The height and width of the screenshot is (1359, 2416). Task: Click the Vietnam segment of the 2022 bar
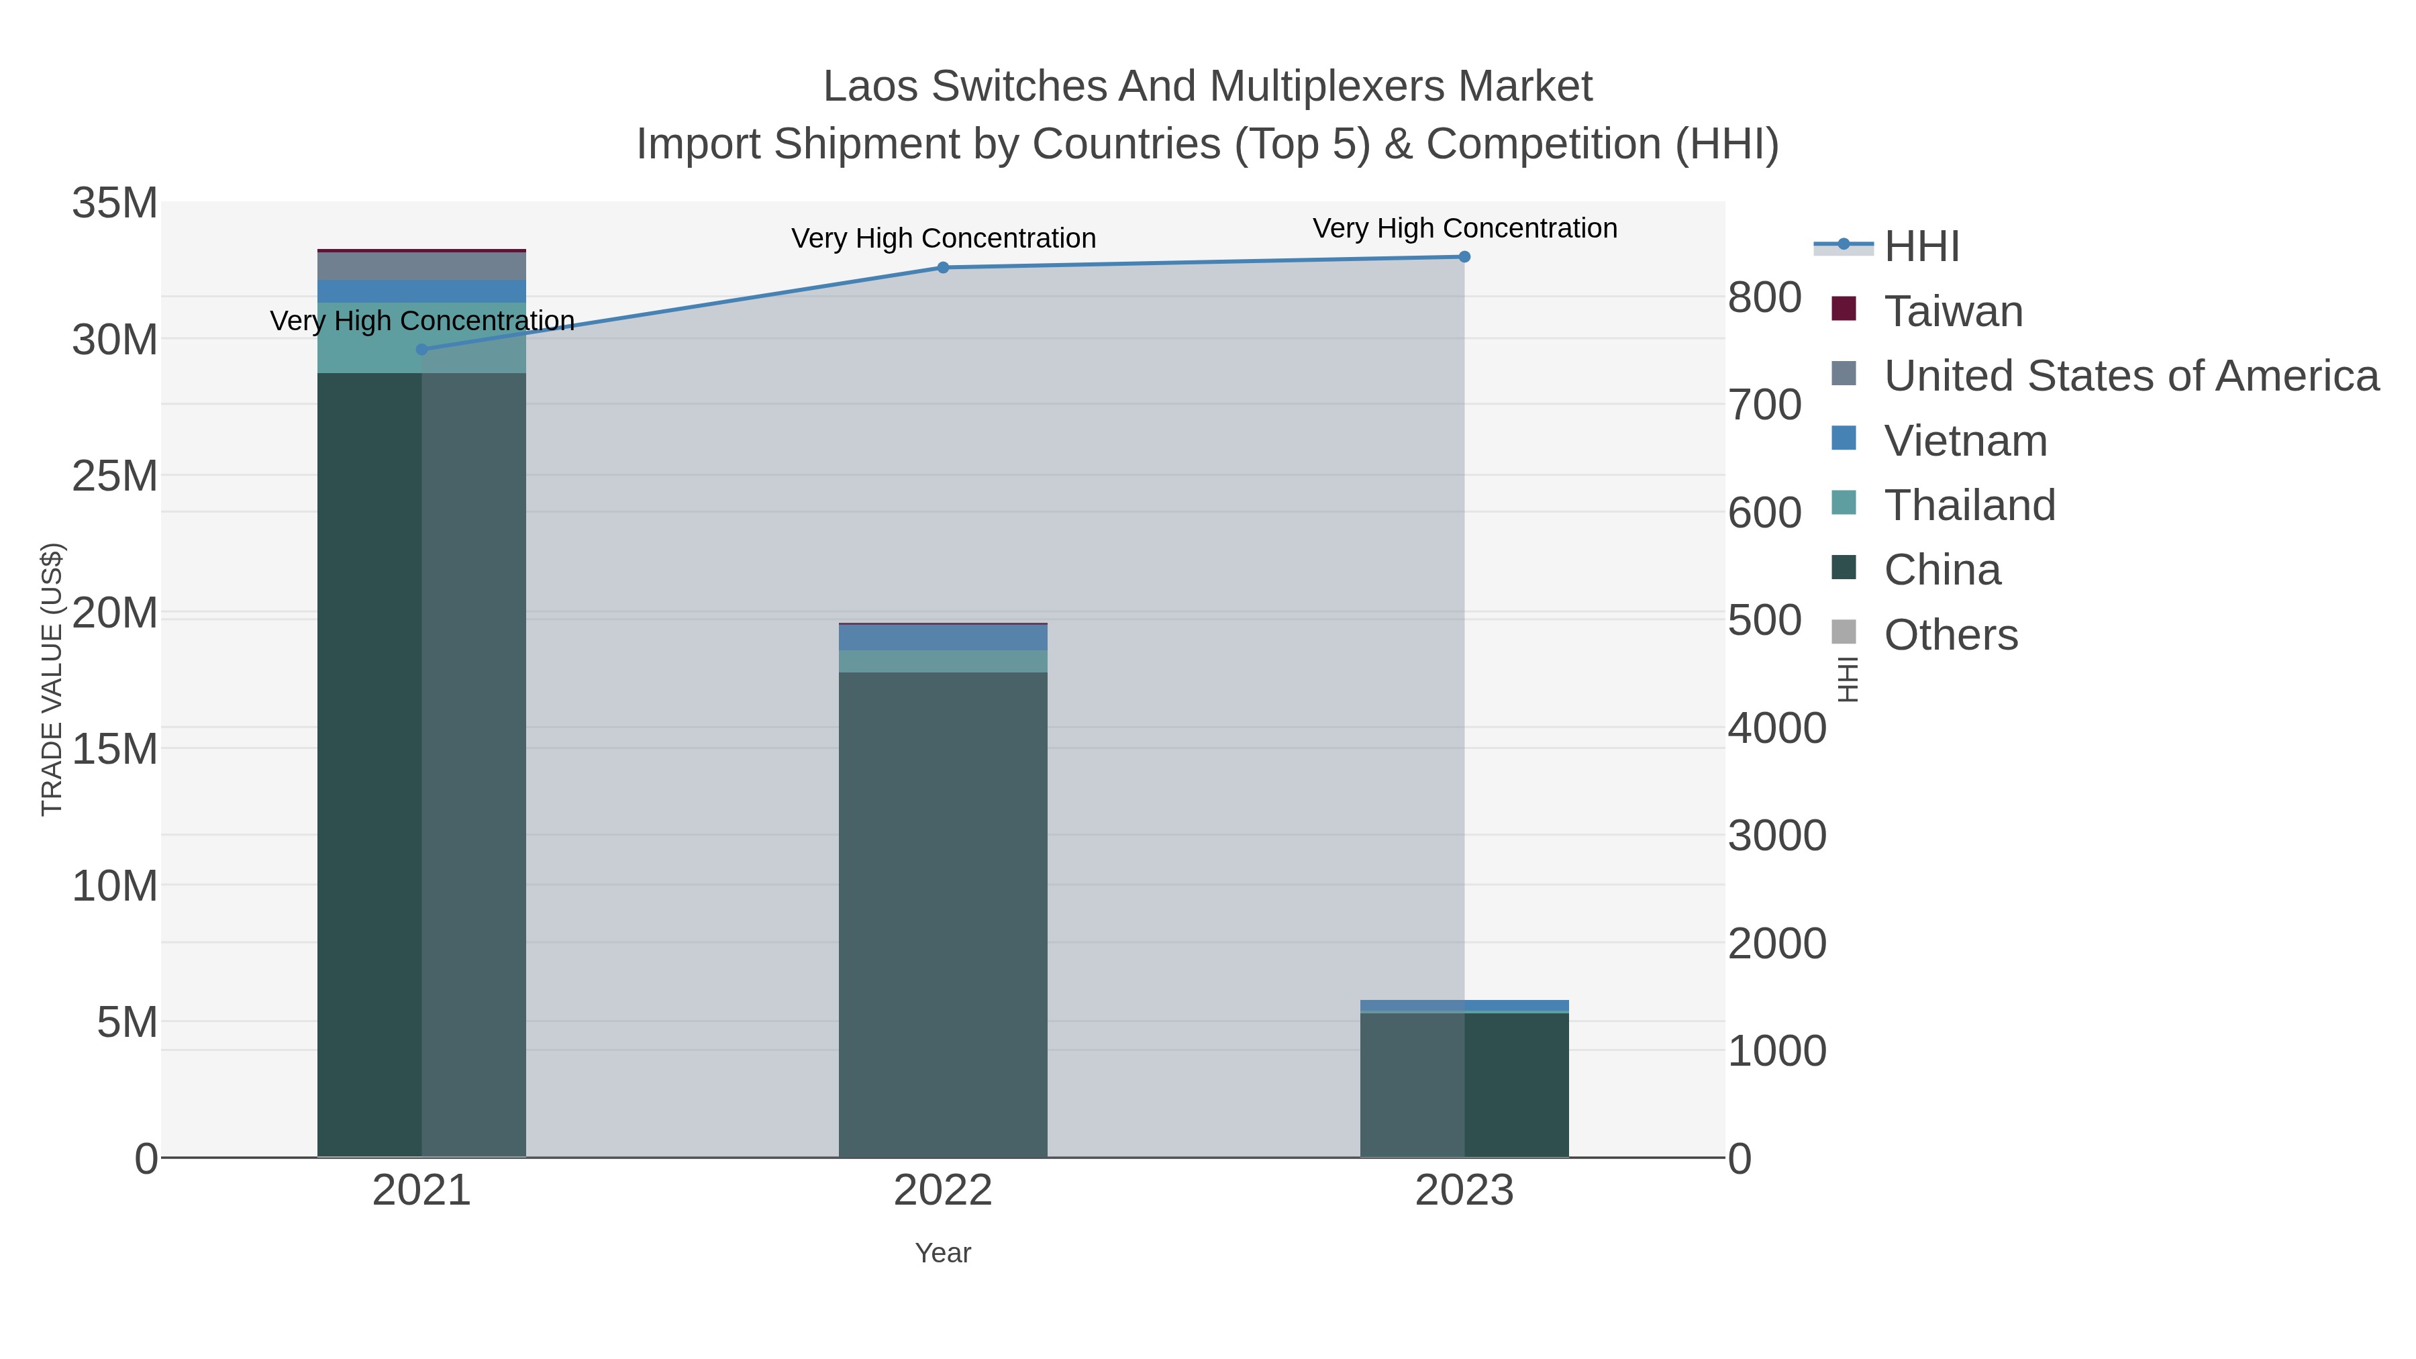click(943, 638)
